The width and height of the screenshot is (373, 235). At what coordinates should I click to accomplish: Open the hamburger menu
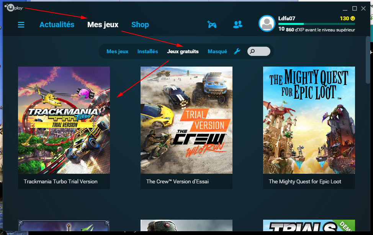[x=21, y=25]
